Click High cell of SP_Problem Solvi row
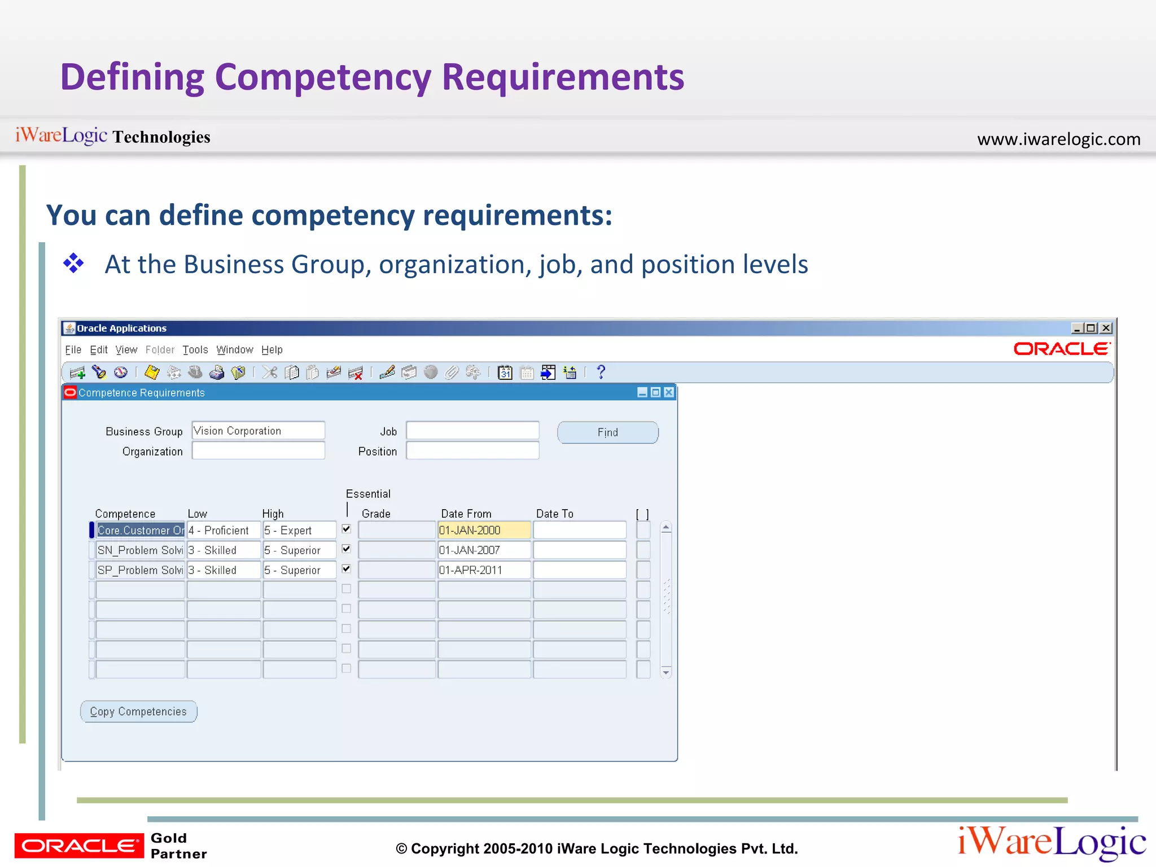The image size is (1156, 867). coord(300,570)
